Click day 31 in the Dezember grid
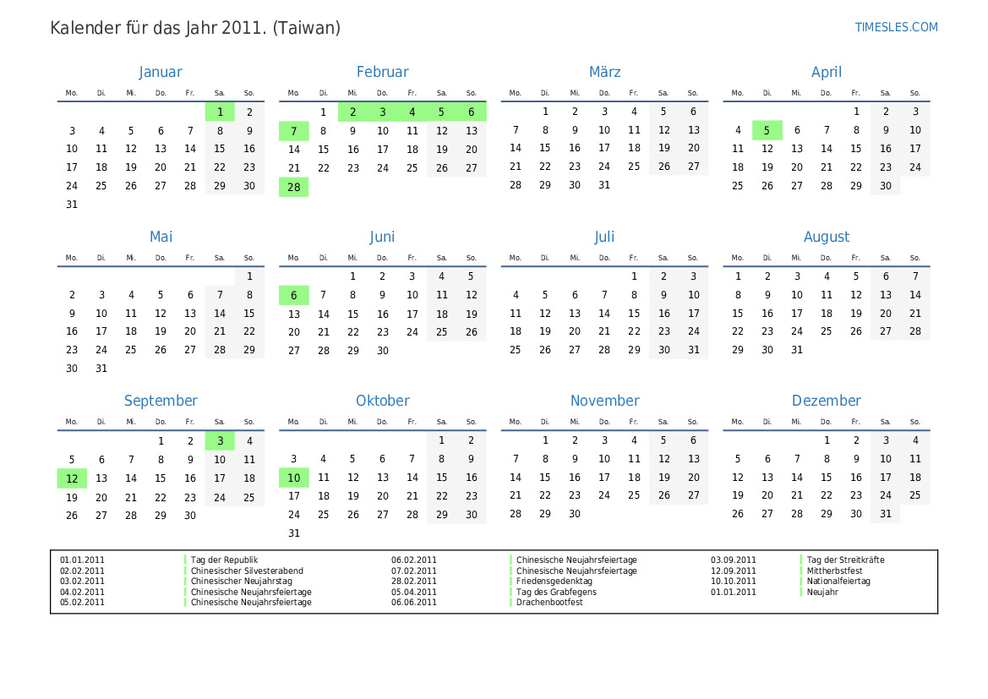This screenshot has height=699, width=988. click(886, 514)
